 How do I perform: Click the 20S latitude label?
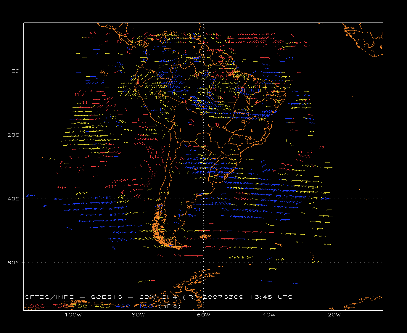pos(13,135)
